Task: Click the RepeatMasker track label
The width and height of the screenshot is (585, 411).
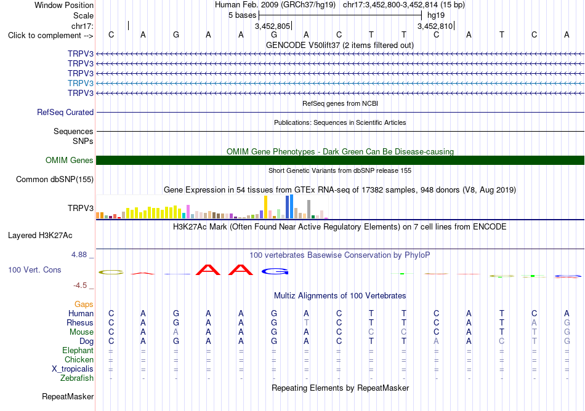Action: (x=68, y=396)
